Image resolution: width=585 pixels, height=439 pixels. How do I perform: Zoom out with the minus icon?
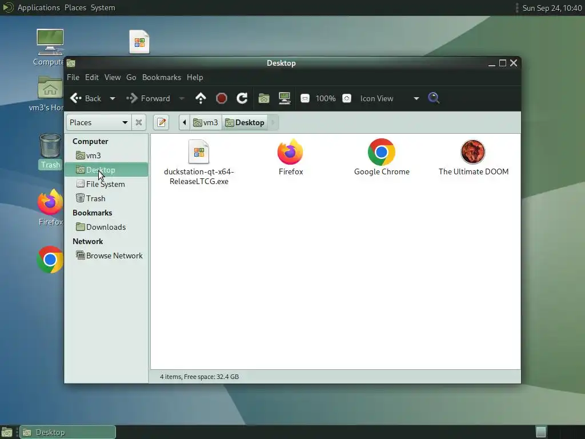tap(305, 98)
